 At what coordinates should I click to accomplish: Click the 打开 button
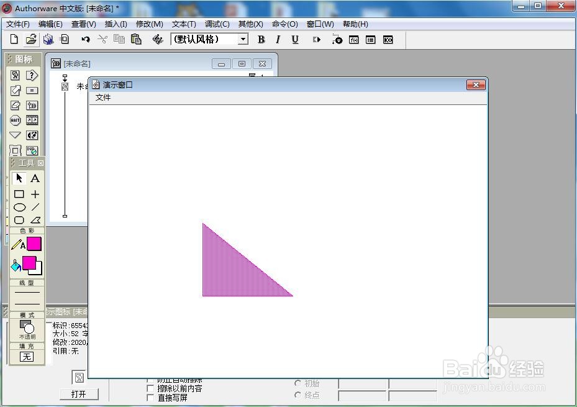tap(79, 394)
